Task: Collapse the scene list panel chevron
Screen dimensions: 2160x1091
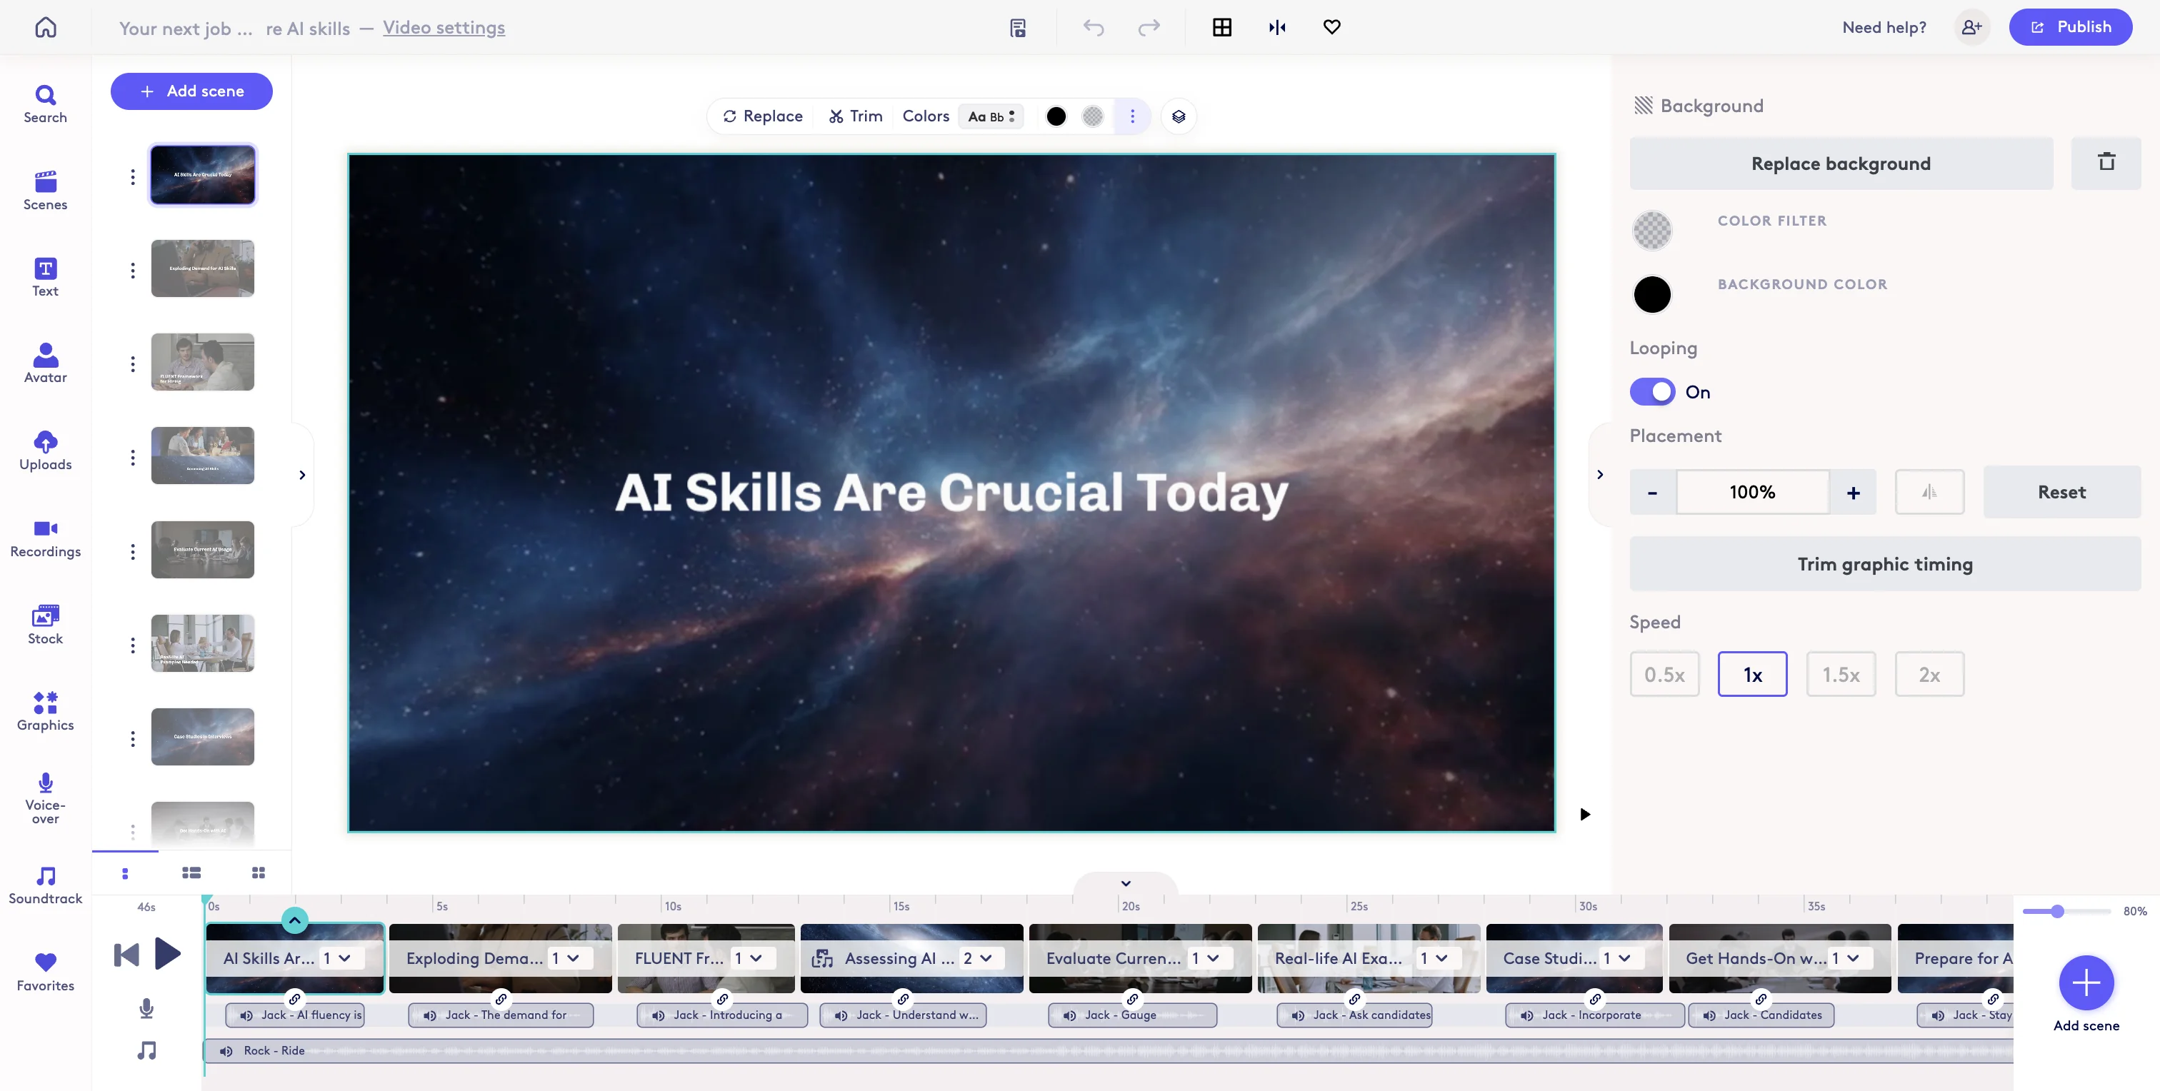Action: 302,474
